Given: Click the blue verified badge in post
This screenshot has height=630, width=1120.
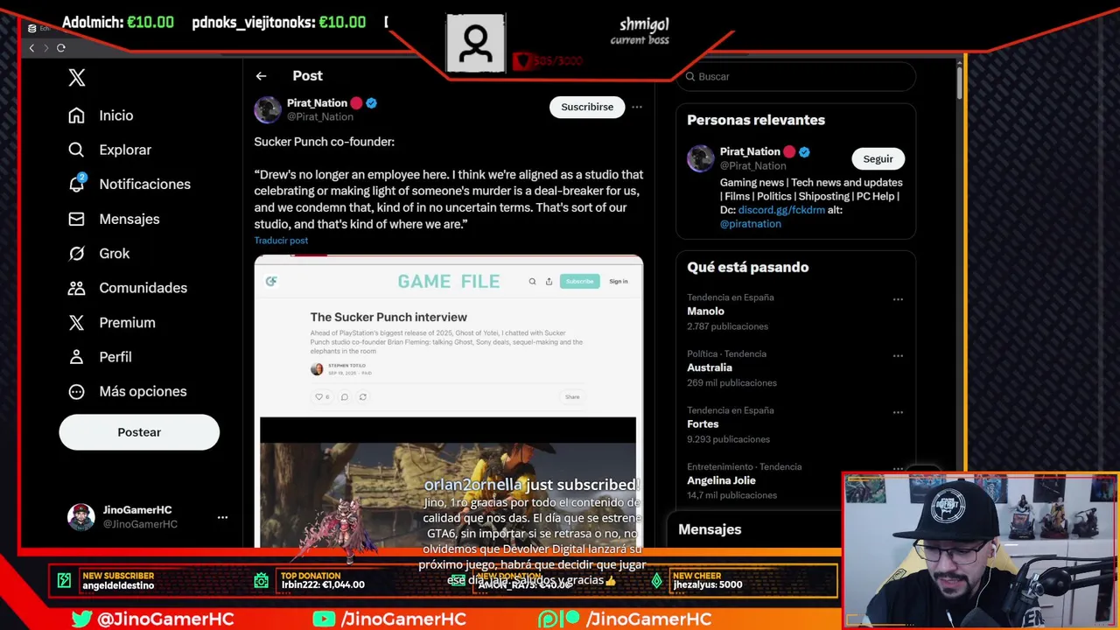Looking at the screenshot, I should click(x=371, y=103).
